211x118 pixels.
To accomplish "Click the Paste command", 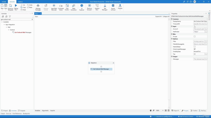I will pos(23,10).
